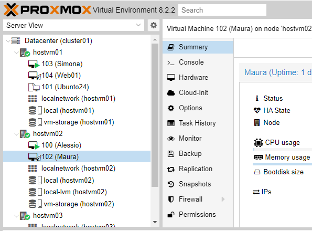
Task: Click the storage icon for vm-storage (hostvm01)
Action: click(x=35, y=122)
